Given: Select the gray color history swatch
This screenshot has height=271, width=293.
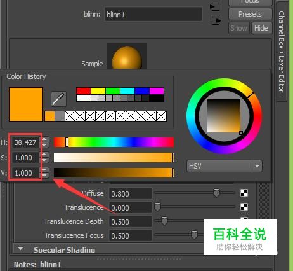Looking at the screenshot, I should point(60,116).
